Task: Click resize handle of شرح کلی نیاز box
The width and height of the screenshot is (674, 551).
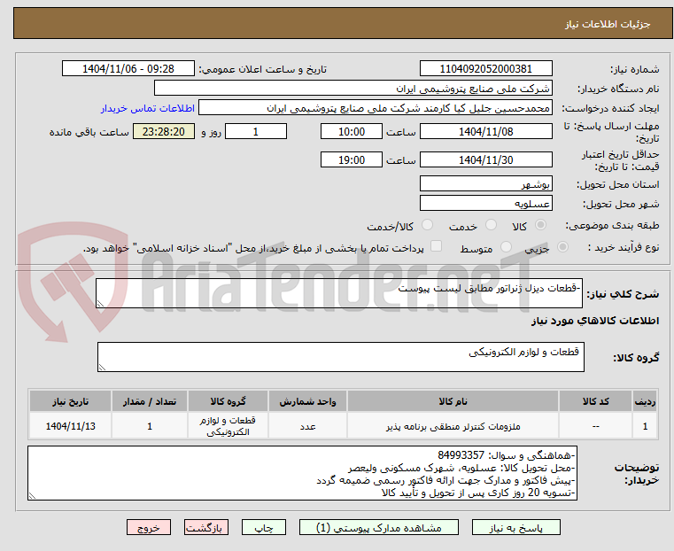Action: point(101,304)
